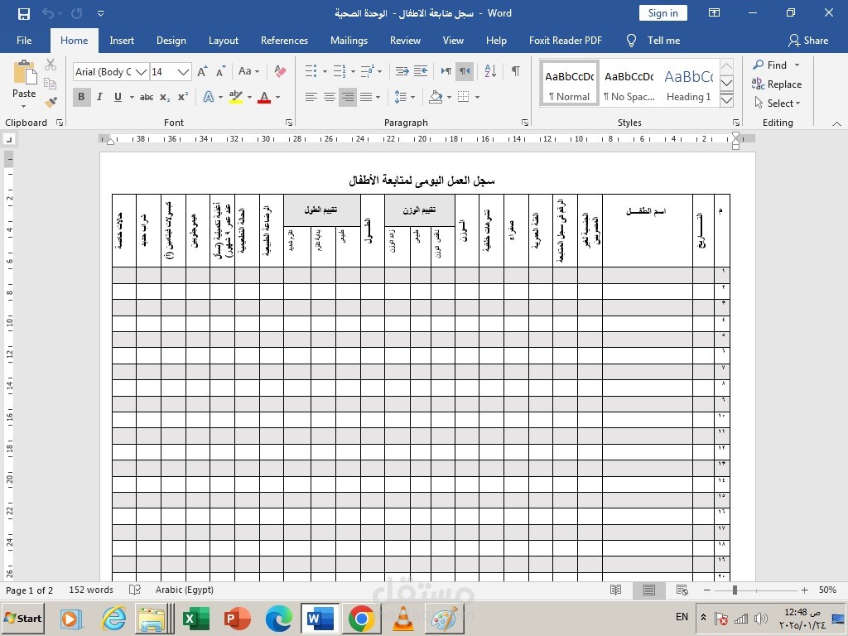Open the font name dropdown
848x636 pixels.
tap(141, 71)
